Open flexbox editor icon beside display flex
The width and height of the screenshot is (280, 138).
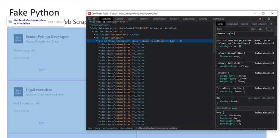coord(240,46)
